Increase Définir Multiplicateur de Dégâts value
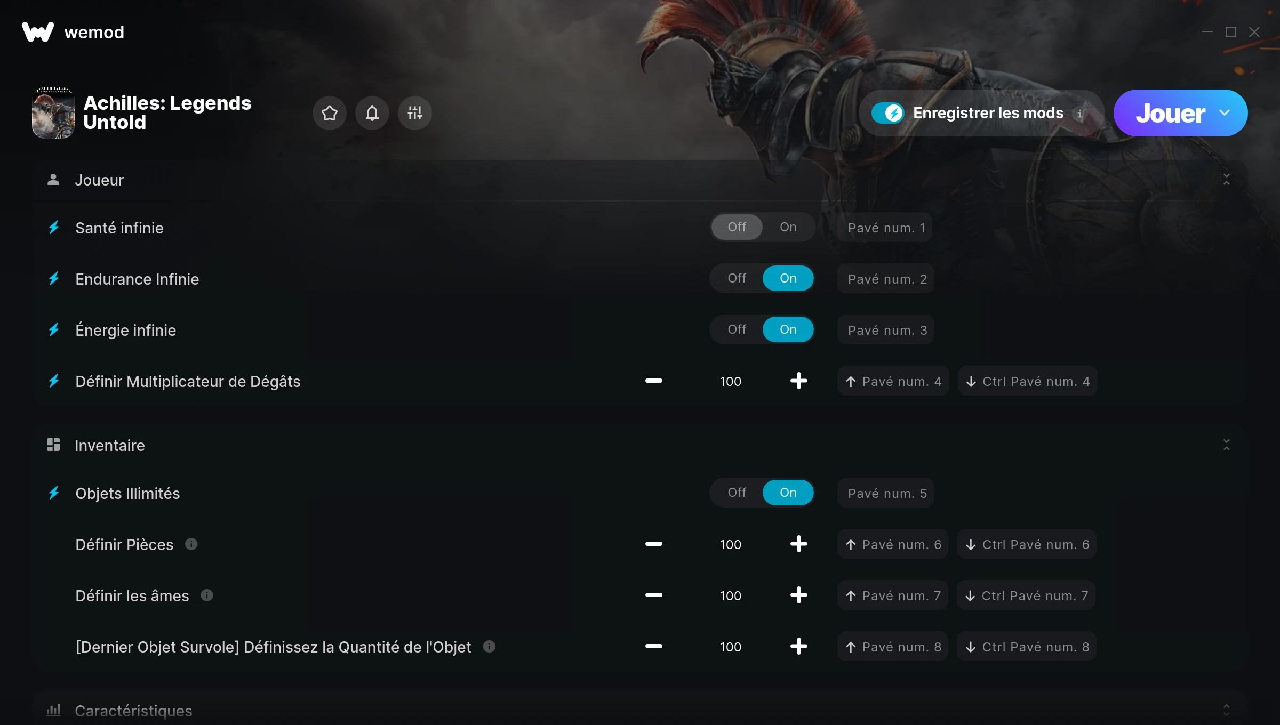The image size is (1280, 725). point(798,381)
